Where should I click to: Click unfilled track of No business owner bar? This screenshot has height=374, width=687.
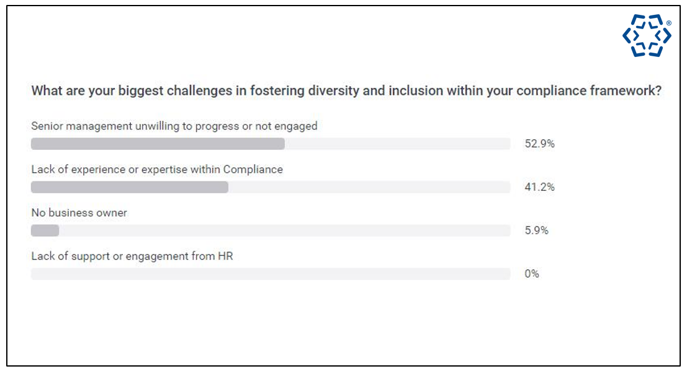point(284,230)
